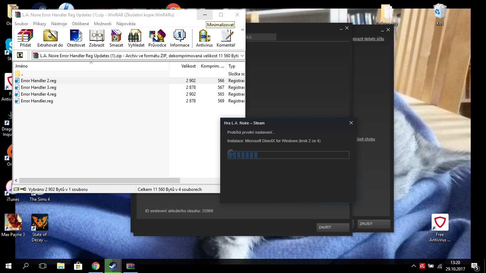Click the Smazat (delete) toolbar icon

[116, 38]
